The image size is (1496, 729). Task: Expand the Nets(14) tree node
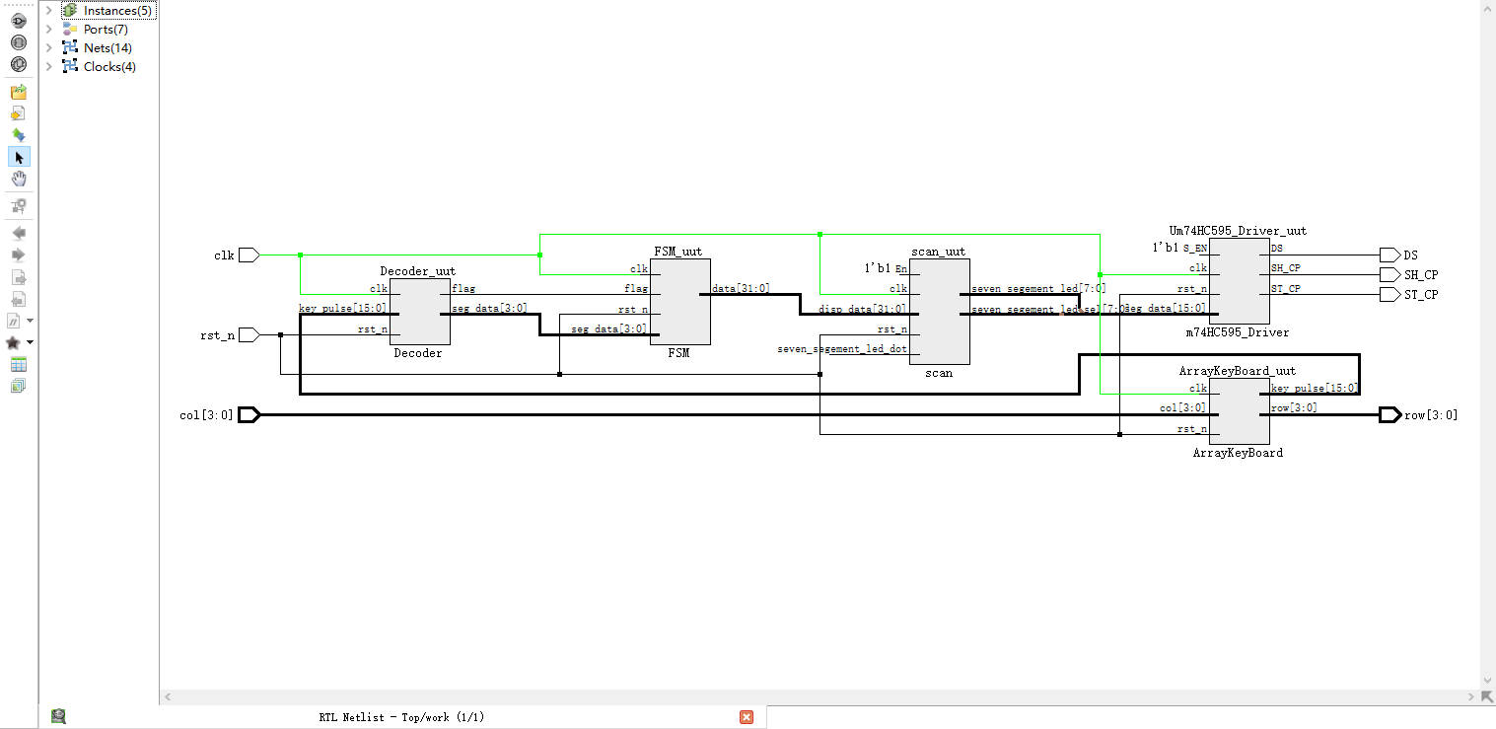tap(48, 47)
